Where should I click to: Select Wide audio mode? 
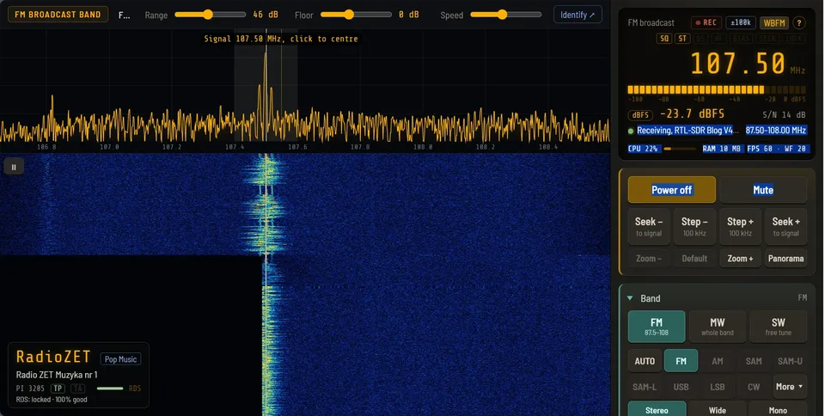click(717, 409)
